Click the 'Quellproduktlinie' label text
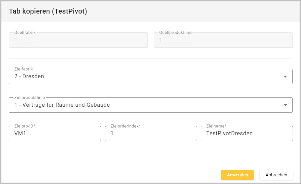 (x=176, y=33)
